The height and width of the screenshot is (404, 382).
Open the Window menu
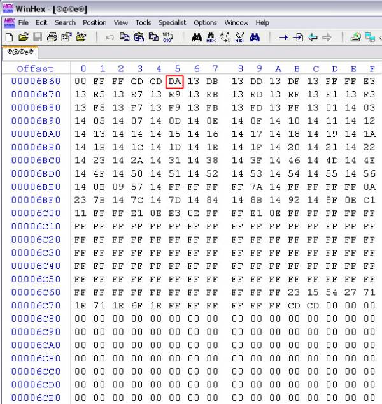point(236,23)
